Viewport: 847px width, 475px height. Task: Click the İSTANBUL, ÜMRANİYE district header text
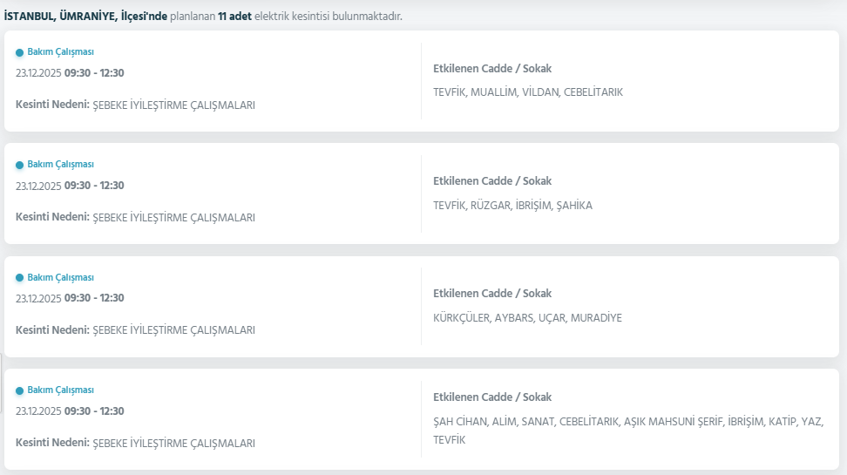85,17
